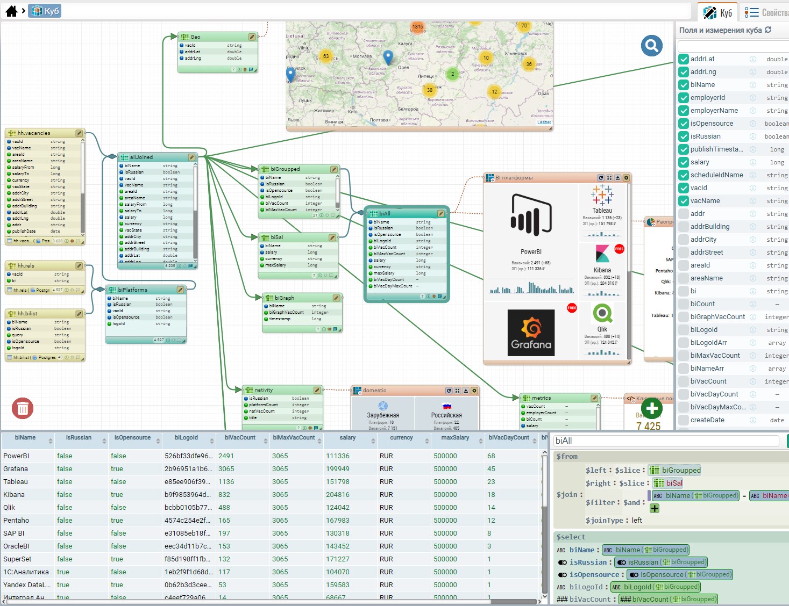
Task: Add a filter condition with green plus
Action: click(655, 508)
